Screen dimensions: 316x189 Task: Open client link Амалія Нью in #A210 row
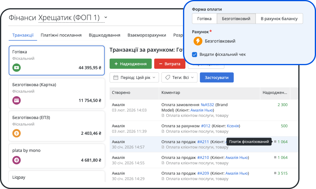tap(237, 158)
